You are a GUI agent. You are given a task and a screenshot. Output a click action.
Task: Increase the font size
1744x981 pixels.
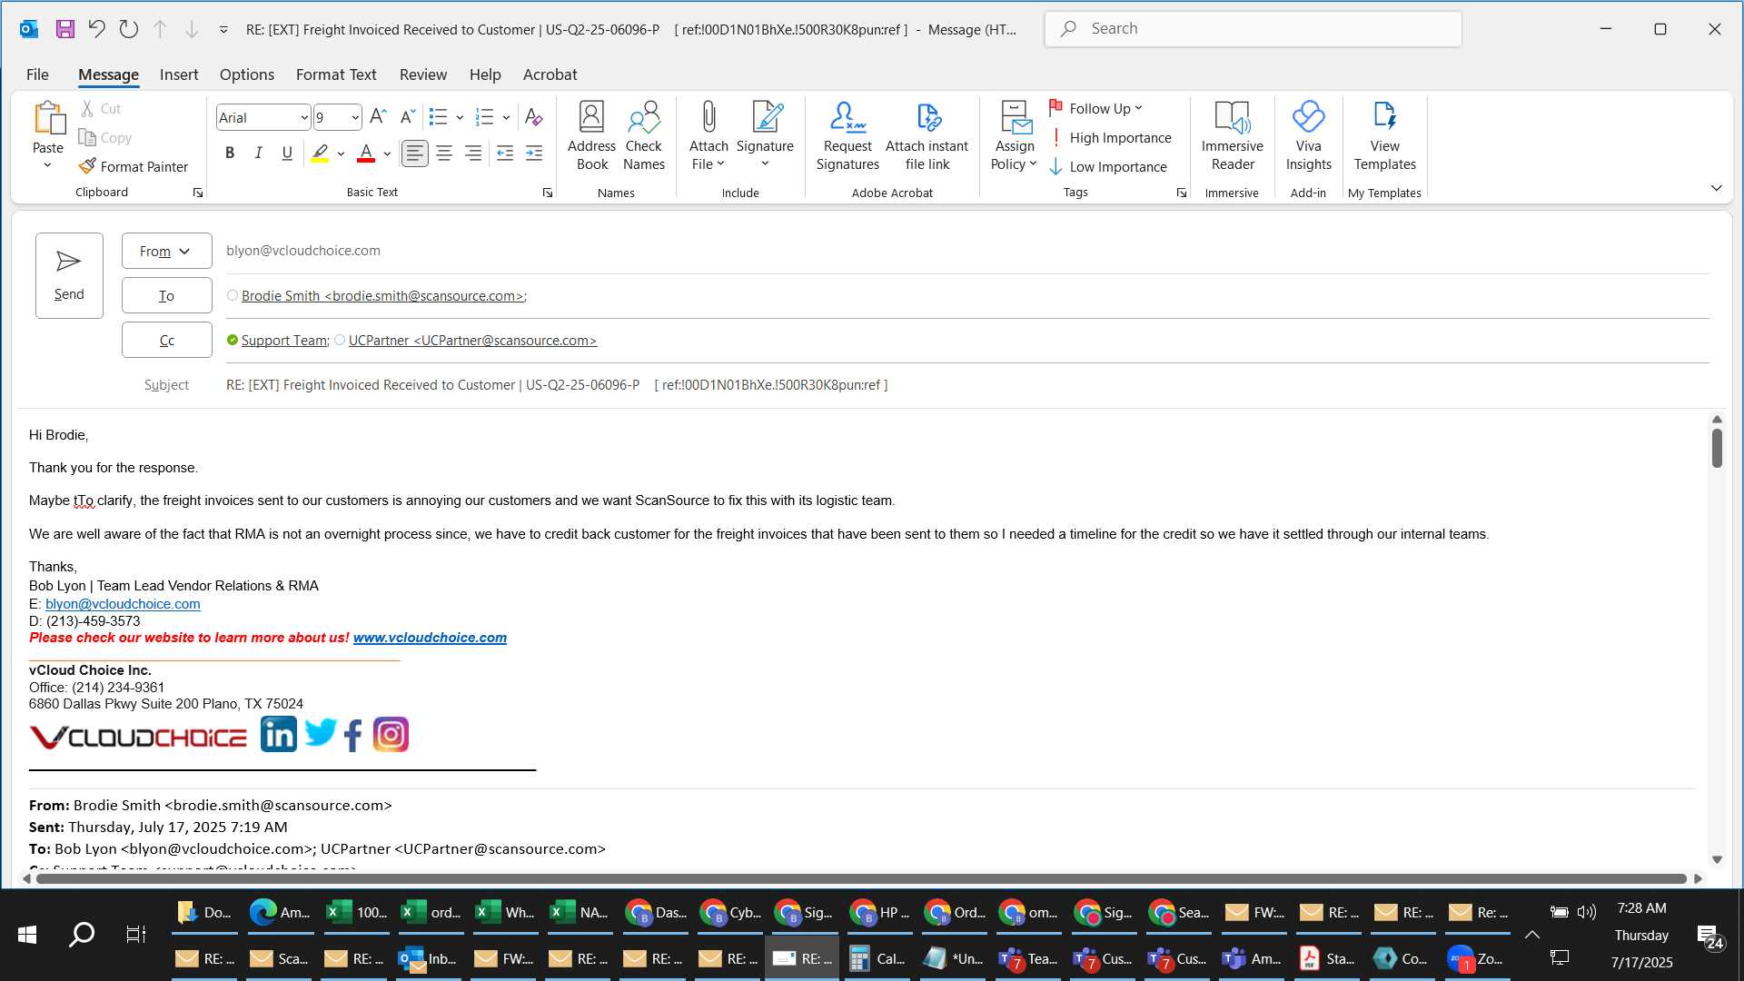(378, 117)
